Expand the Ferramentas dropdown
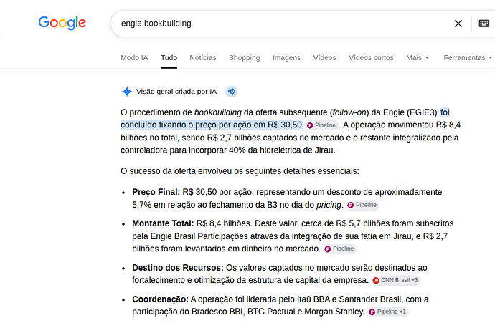The height and width of the screenshot is (323, 495). pos(468,58)
